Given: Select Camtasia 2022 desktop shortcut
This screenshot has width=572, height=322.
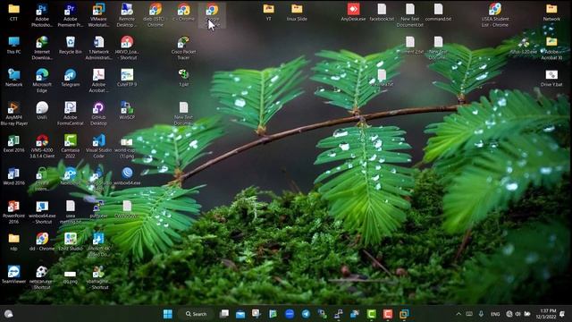Looking at the screenshot, I should pyautogui.click(x=70, y=147).
